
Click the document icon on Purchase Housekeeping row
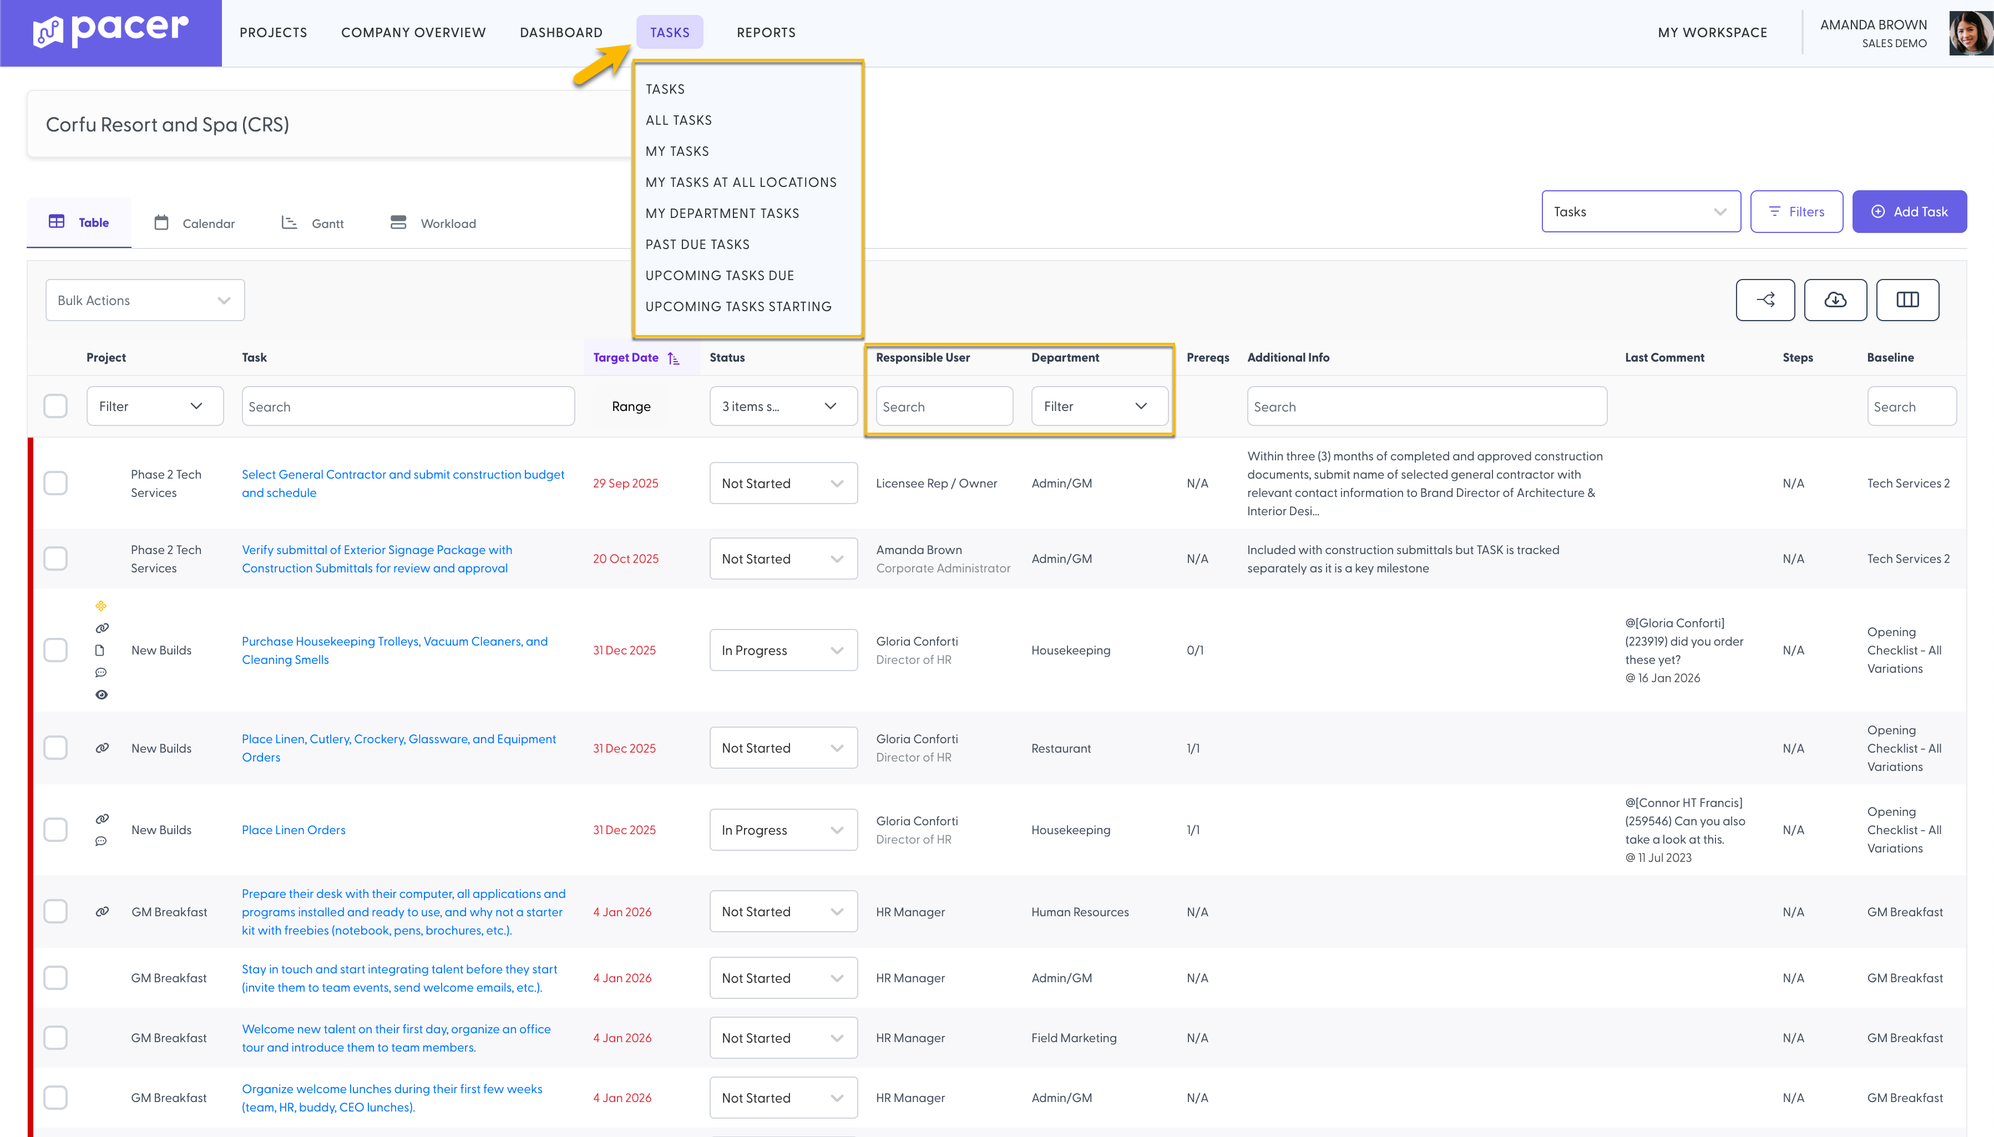coord(100,649)
